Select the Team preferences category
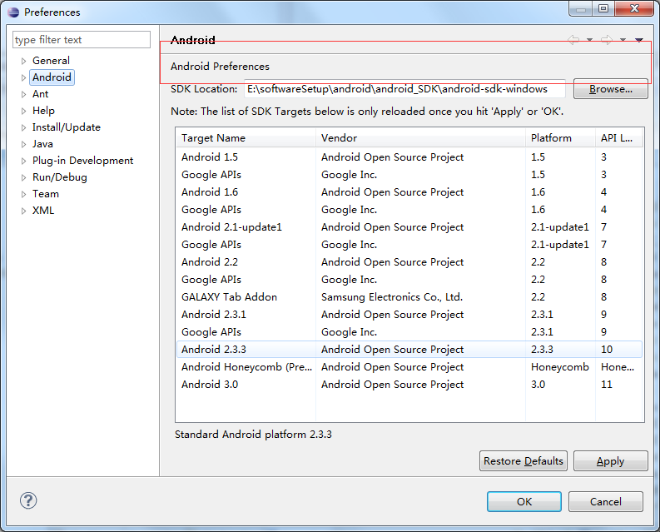The height and width of the screenshot is (532, 660). 46,194
